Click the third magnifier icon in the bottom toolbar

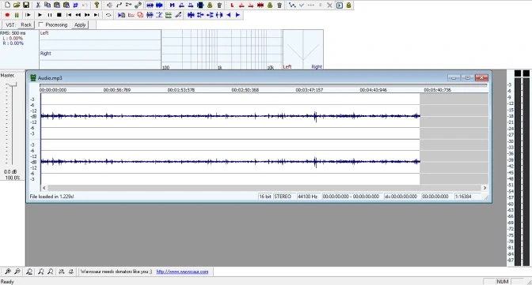(29, 272)
